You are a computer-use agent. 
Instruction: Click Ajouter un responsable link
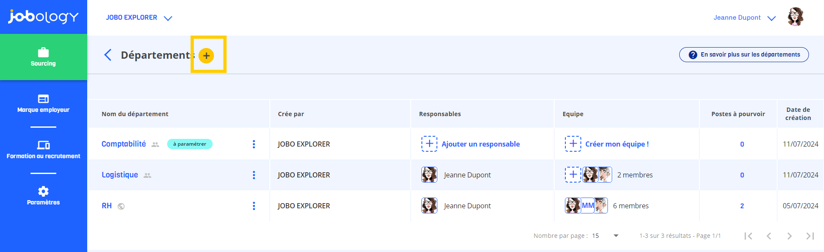[x=481, y=144]
